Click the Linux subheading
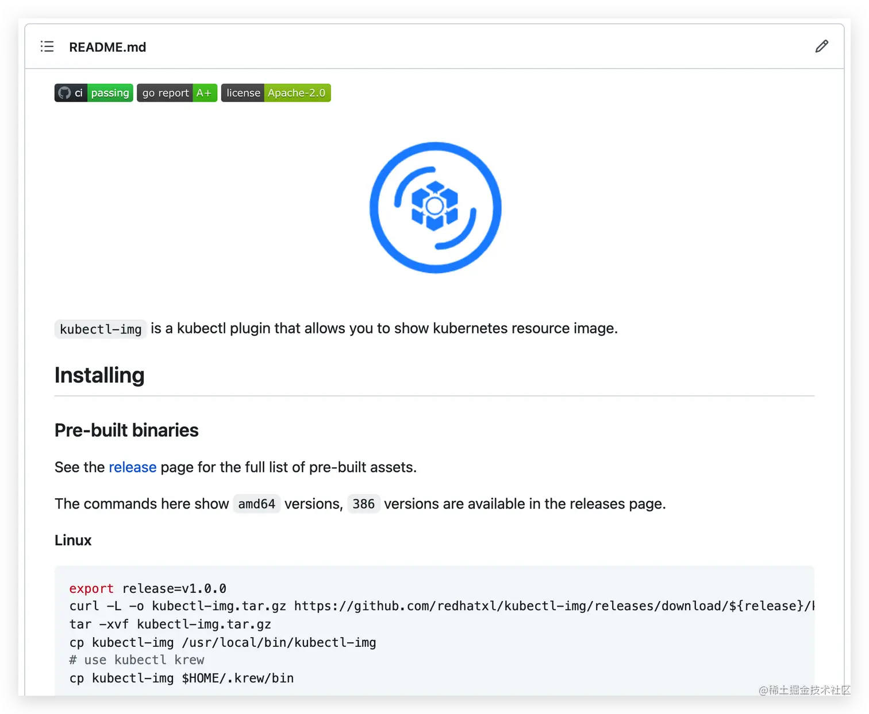 pyautogui.click(x=73, y=541)
